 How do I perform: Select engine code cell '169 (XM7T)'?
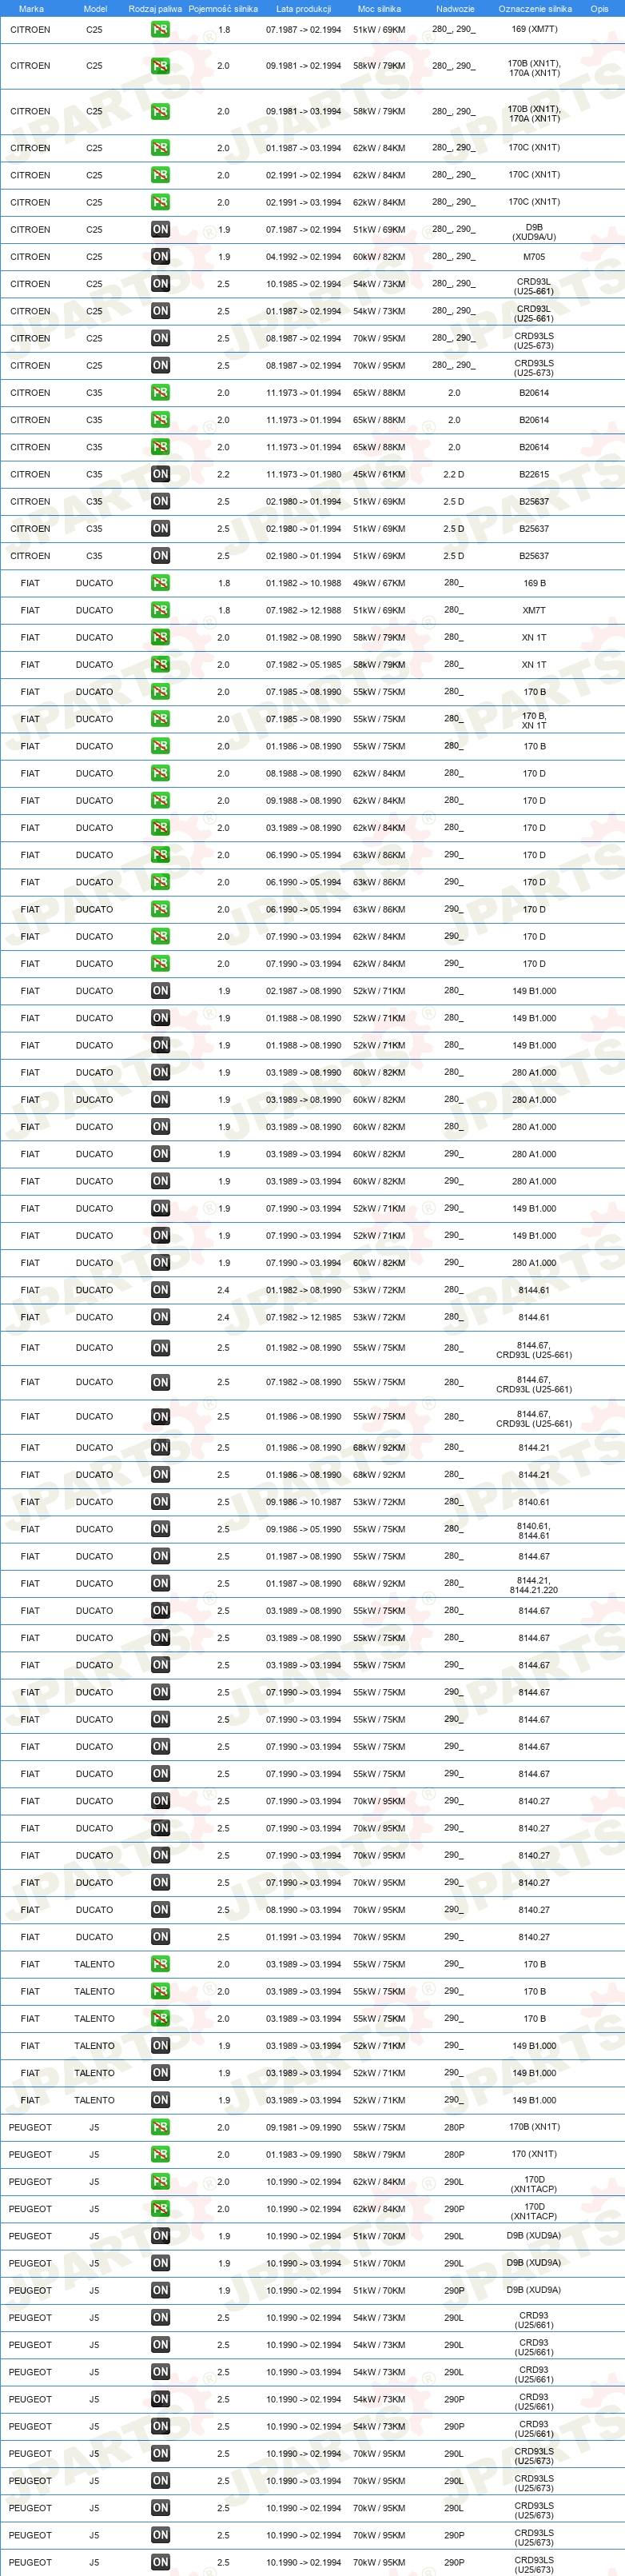534,30
